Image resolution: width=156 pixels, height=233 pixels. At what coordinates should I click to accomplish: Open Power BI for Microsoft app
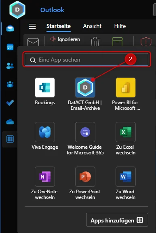point(126,94)
